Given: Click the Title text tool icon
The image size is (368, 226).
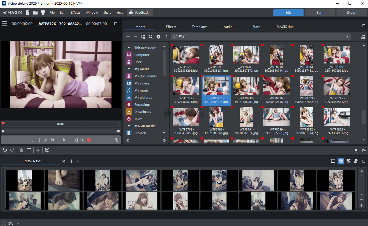Looking at the screenshot, I should point(29,150).
